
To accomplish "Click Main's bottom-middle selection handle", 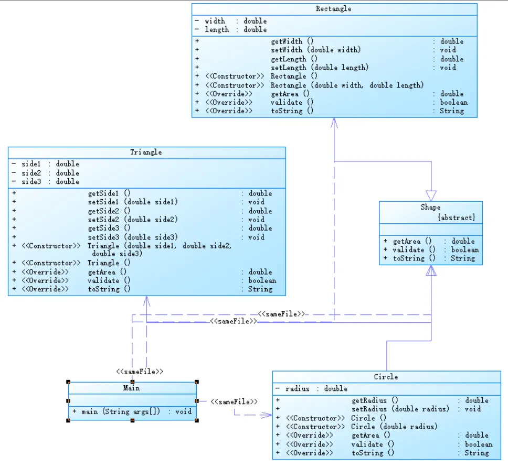I will pos(132,420).
